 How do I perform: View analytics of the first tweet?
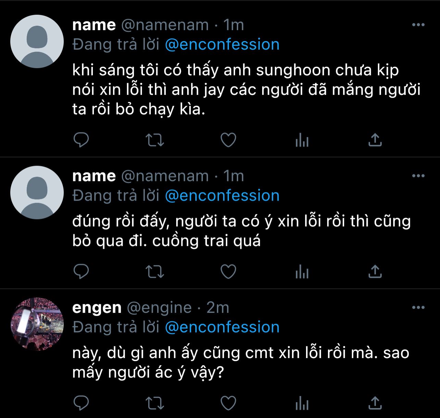point(302,140)
